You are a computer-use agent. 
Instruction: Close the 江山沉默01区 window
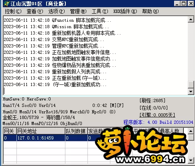click(x=191, y=4)
